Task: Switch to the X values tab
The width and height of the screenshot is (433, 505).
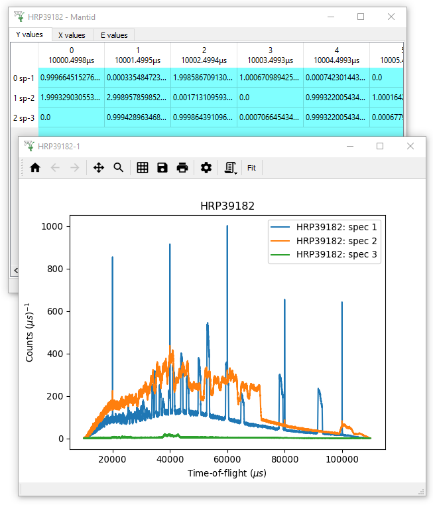Action: pyautogui.click(x=72, y=35)
